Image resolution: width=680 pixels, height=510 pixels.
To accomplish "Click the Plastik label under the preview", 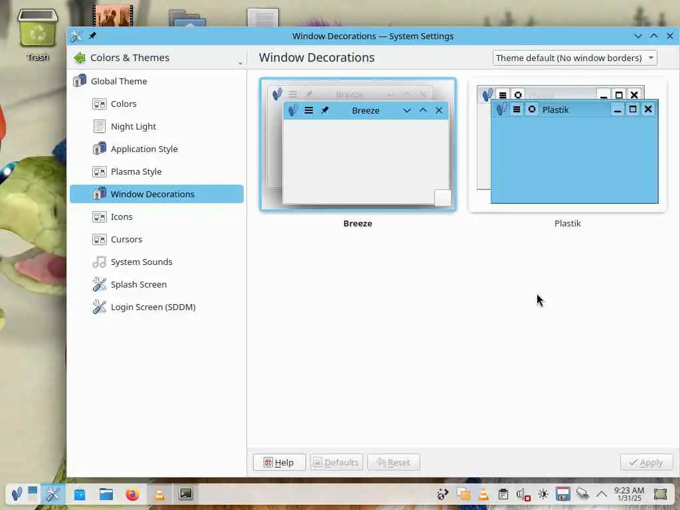I will point(567,223).
